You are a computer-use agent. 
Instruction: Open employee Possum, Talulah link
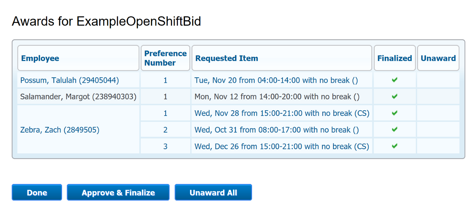click(x=69, y=80)
